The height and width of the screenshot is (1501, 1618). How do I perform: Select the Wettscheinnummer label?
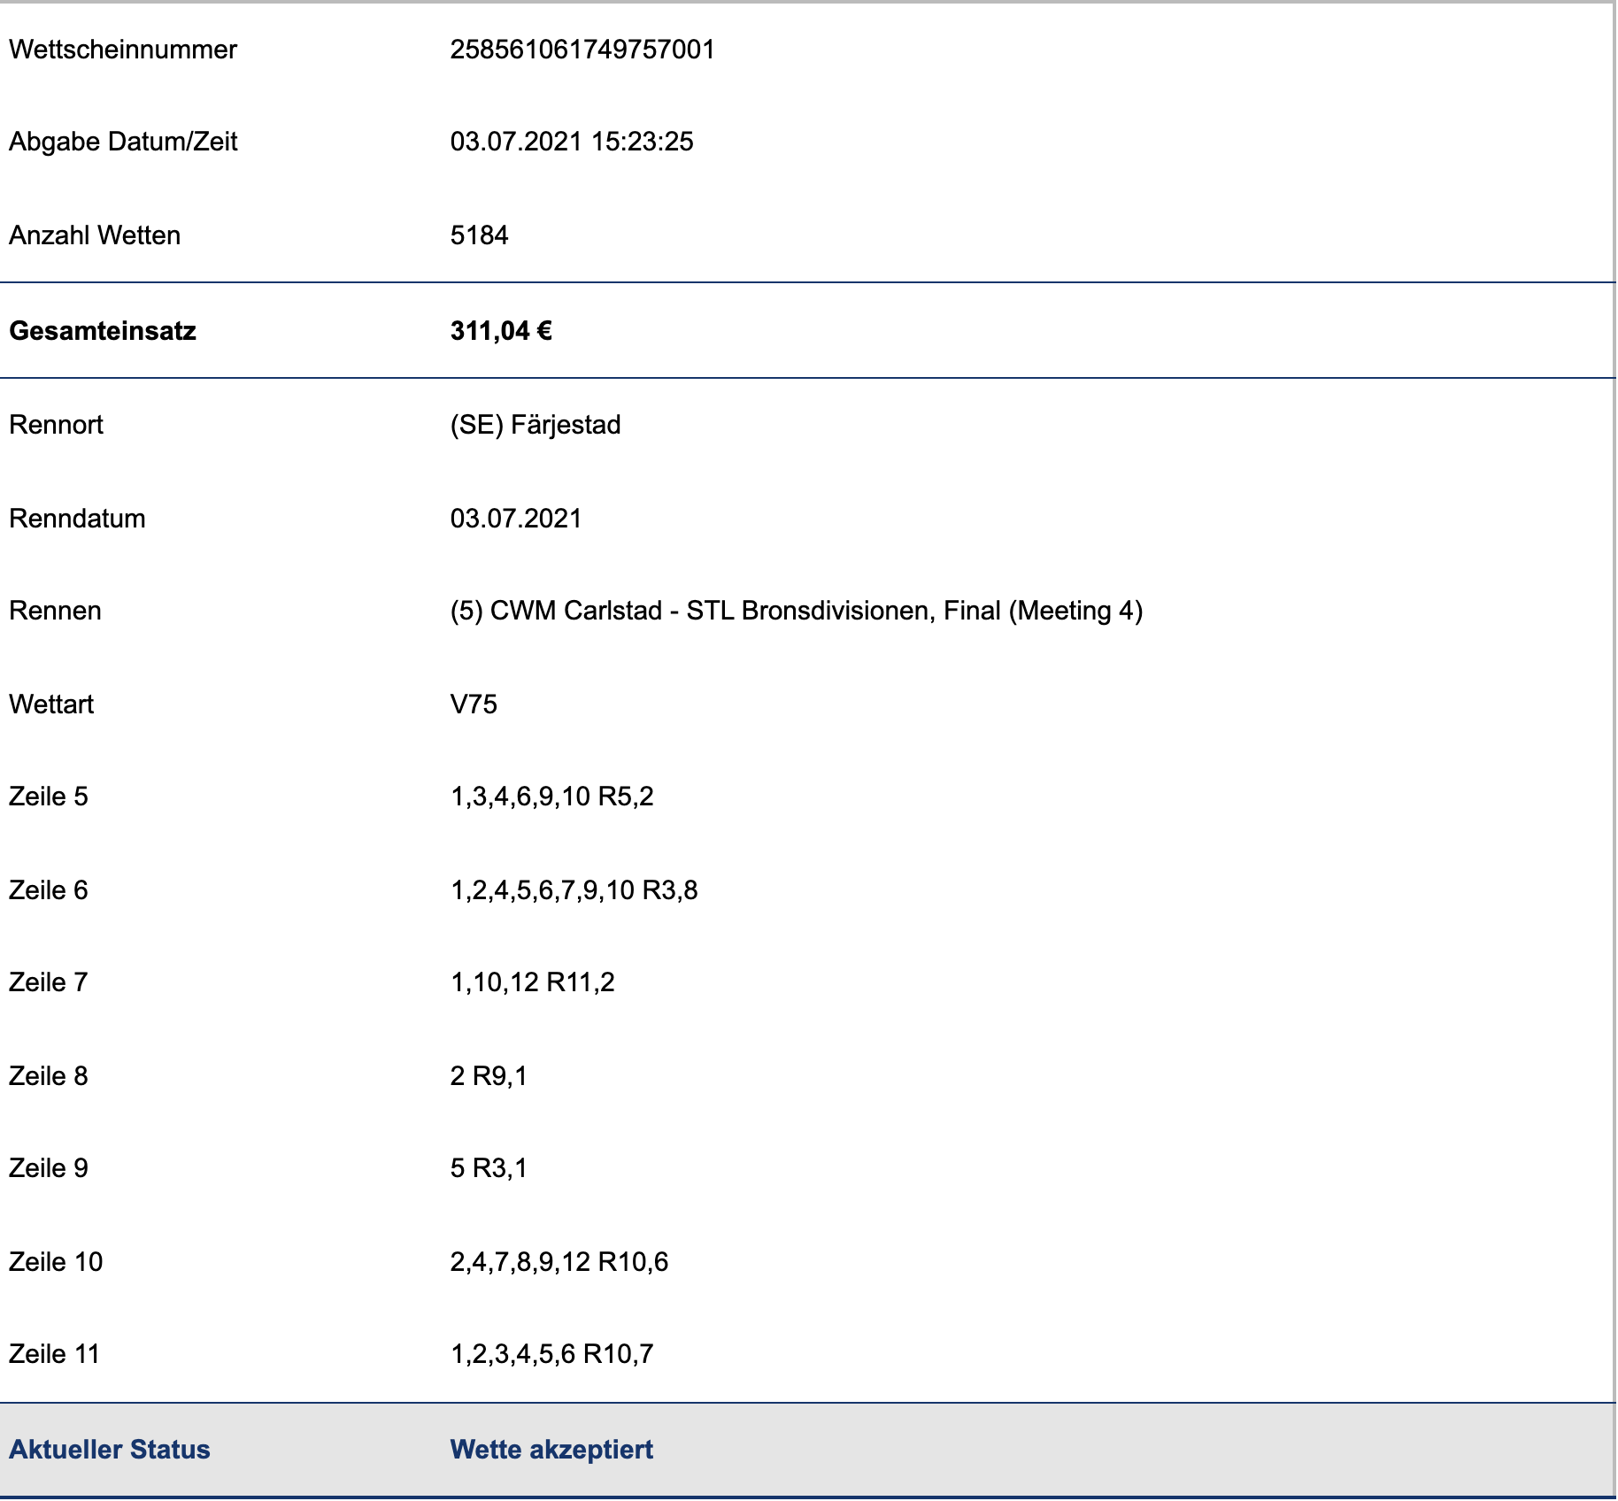123,50
